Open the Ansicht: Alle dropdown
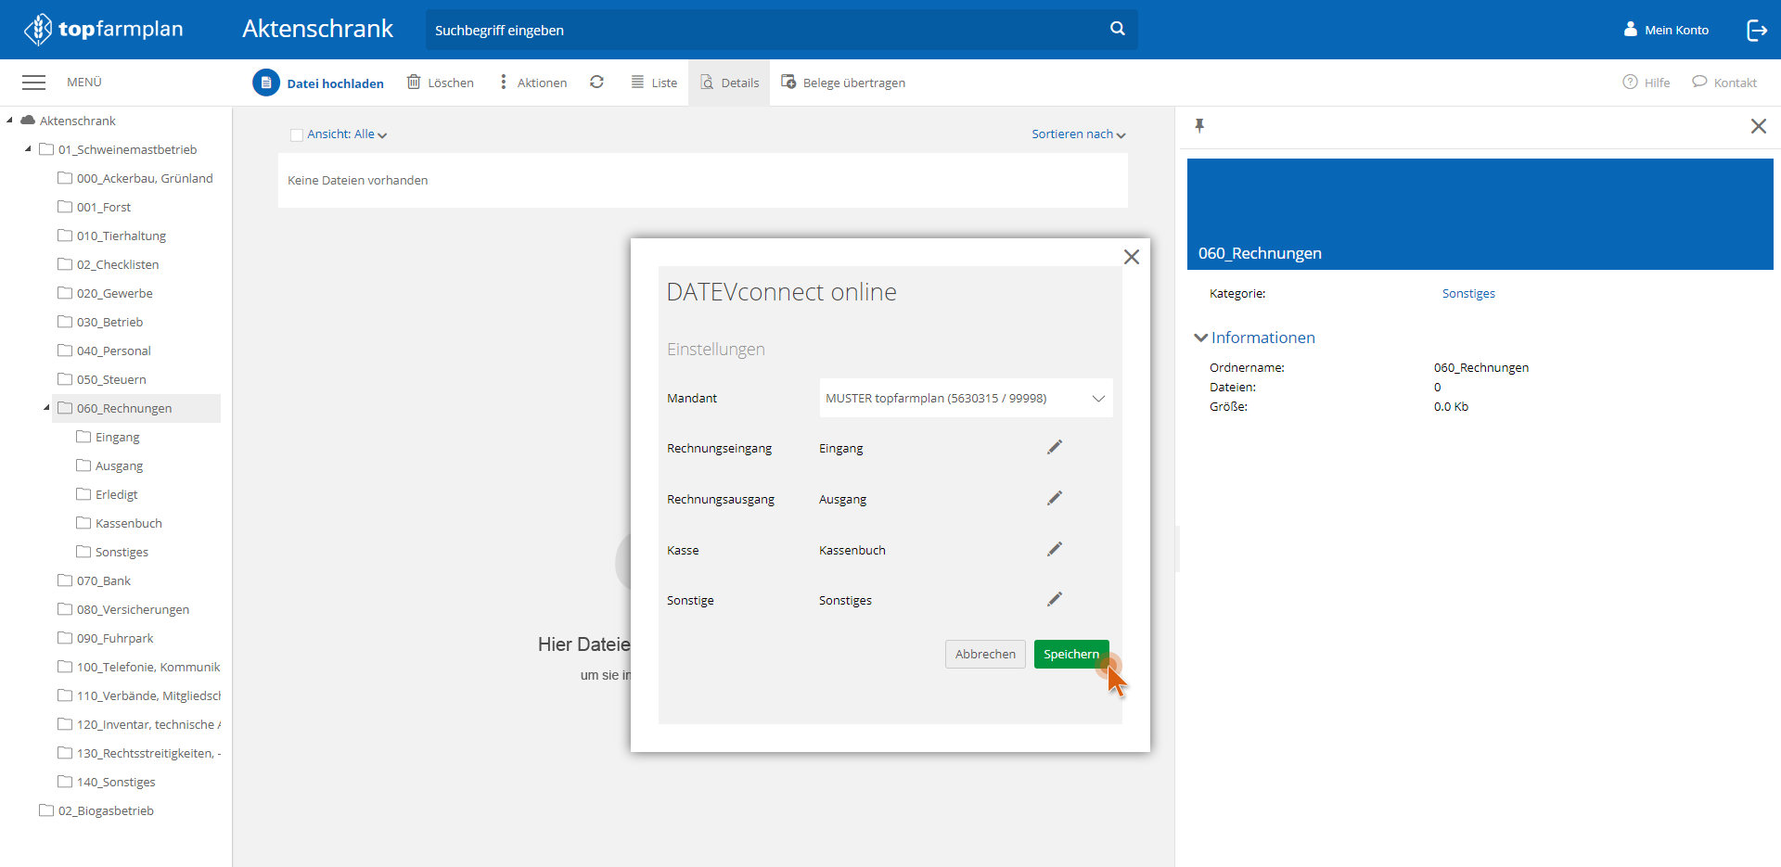 tap(347, 134)
